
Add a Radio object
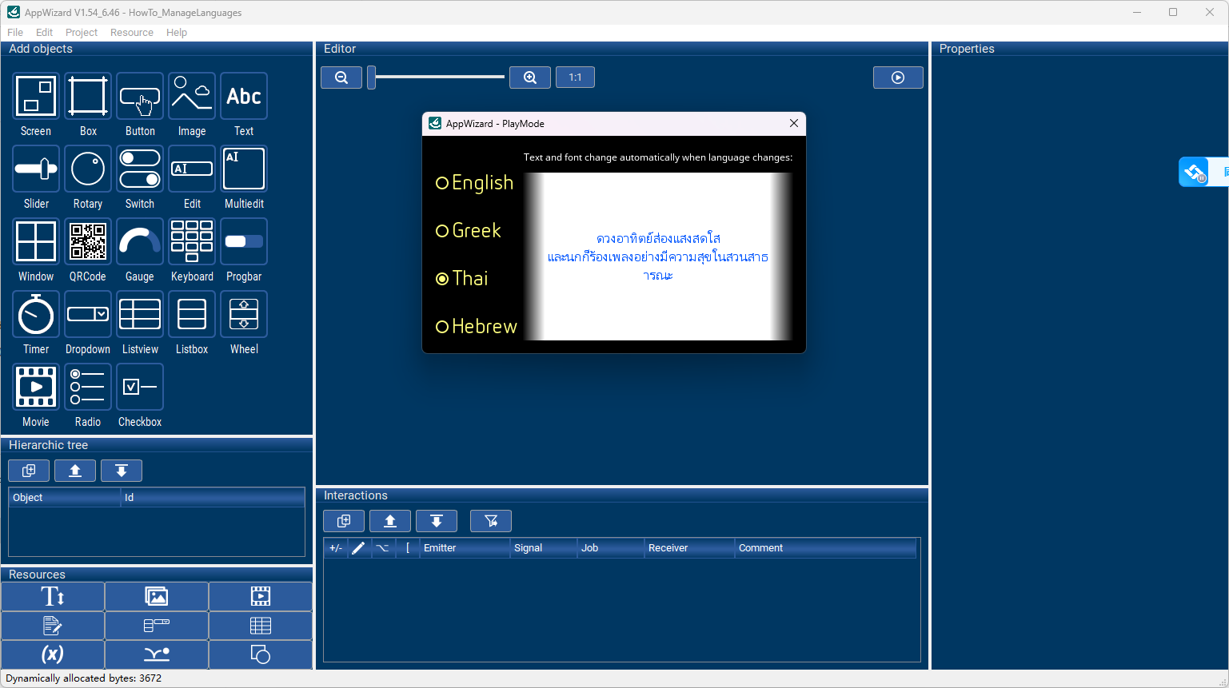tap(88, 387)
